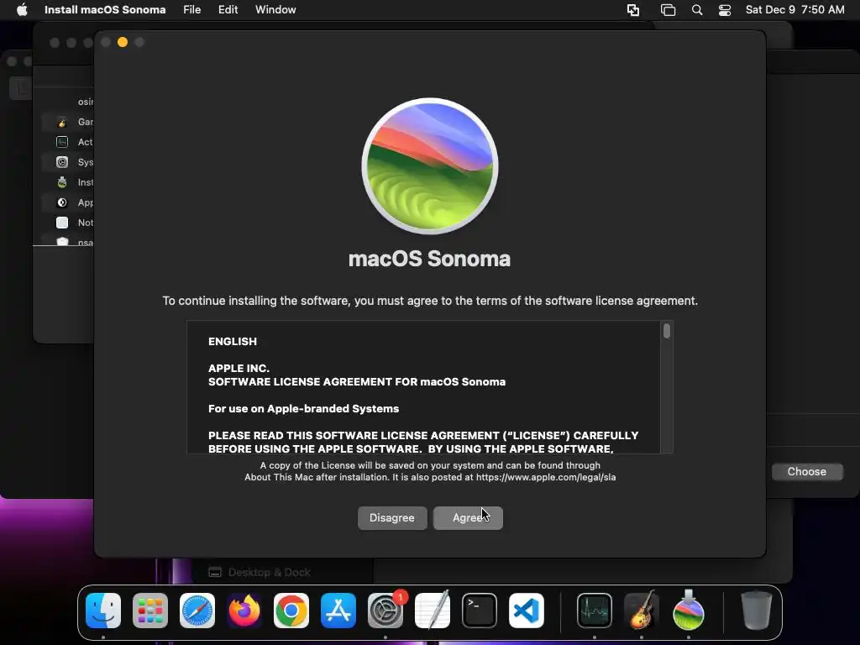Open the Edit menu
The height and width of the screenshot is (645, 860).
tap(228, 9)
